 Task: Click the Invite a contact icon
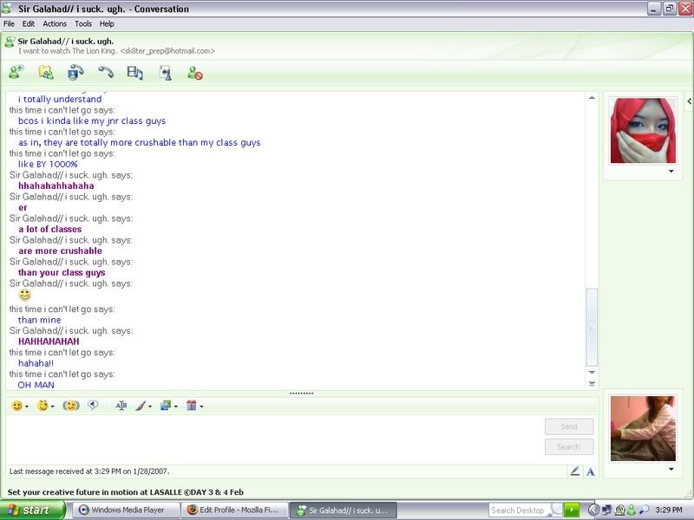16,73
